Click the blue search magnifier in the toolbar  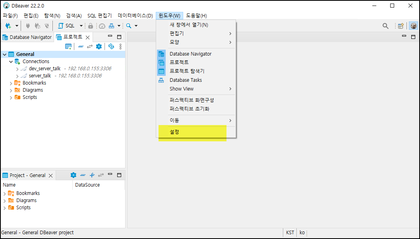click(x=129, y=26)
